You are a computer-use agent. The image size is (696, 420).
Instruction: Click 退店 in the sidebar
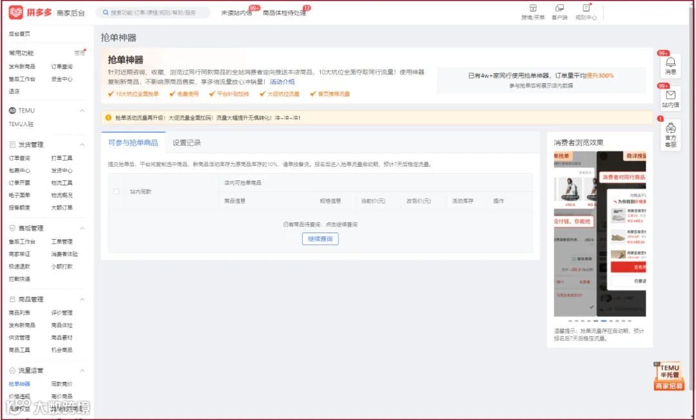click(x=14, y=91)
